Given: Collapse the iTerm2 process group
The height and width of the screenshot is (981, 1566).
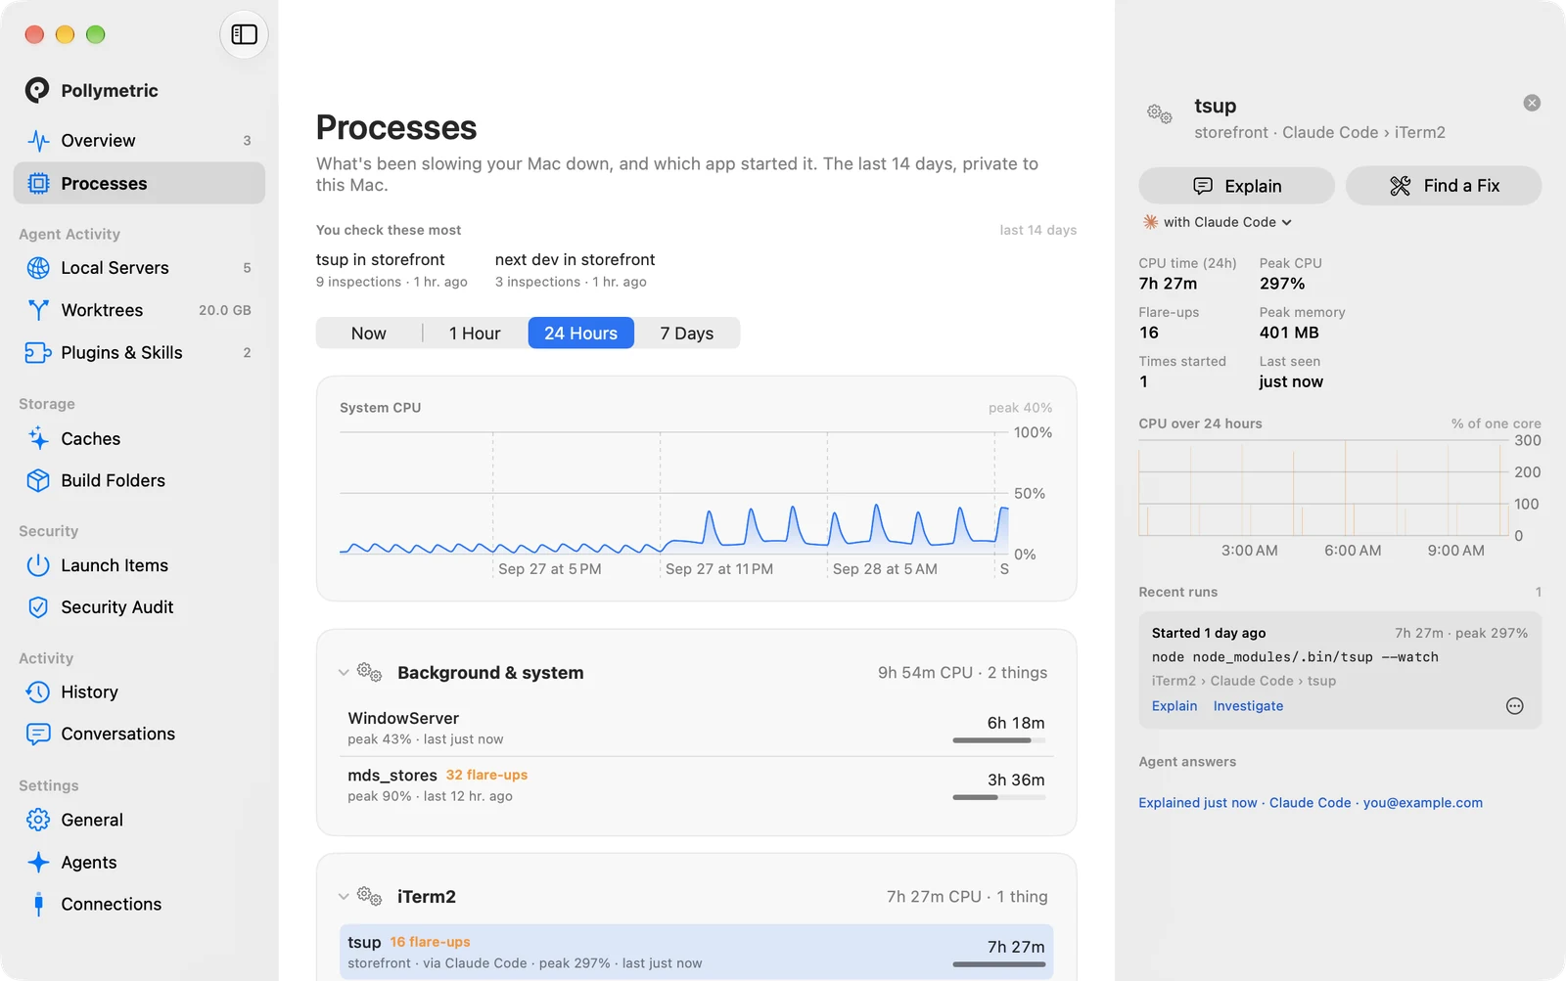Looking at the screenshot, I should (x=344, y=897).
